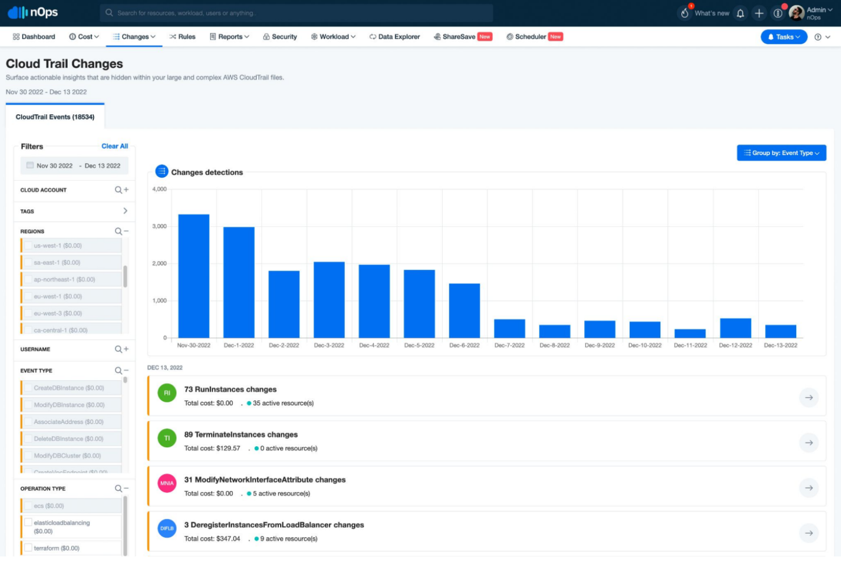Click the help question mark icon

pyautogui.click(x=818, y=37)
